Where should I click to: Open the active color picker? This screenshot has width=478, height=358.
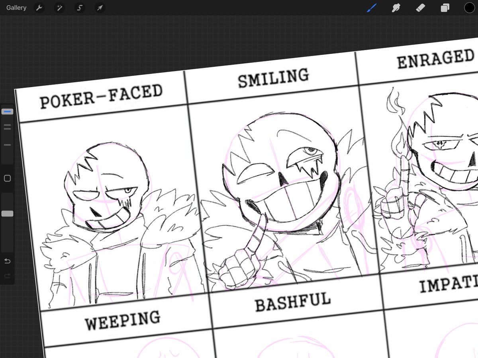(x=469, y=8)
